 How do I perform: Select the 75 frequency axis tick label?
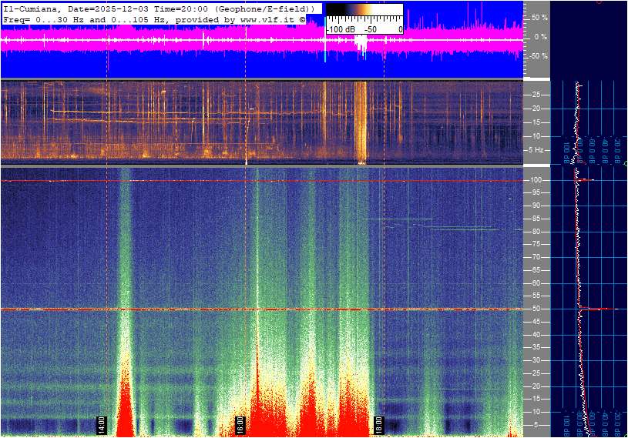(x=536, y=245)
